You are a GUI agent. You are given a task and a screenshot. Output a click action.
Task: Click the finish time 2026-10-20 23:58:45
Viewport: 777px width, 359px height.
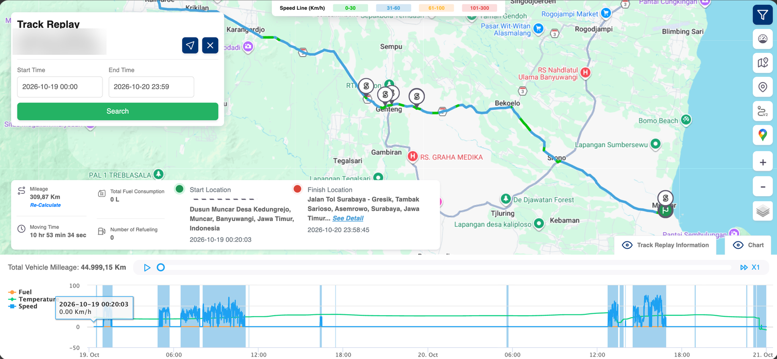[x=338, y=230]
